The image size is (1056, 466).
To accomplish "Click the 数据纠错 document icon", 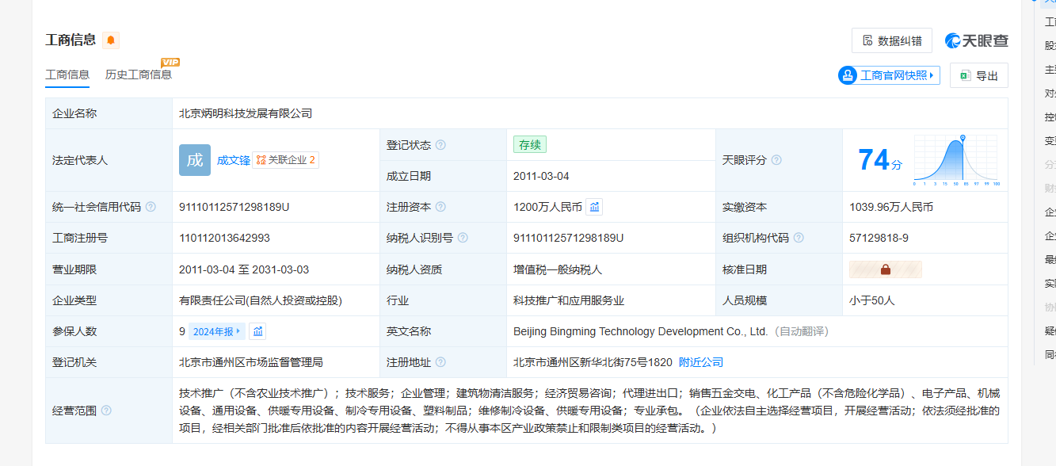I will tap(867, 40).
